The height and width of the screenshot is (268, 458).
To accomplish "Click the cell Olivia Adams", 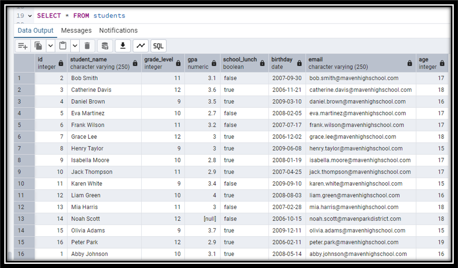I will (x=104, y=230).
